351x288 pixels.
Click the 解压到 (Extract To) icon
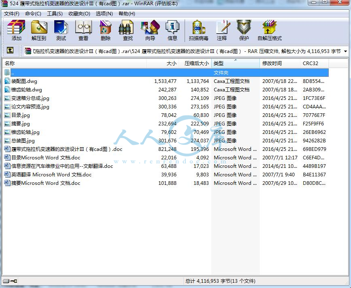coord(39,30)
